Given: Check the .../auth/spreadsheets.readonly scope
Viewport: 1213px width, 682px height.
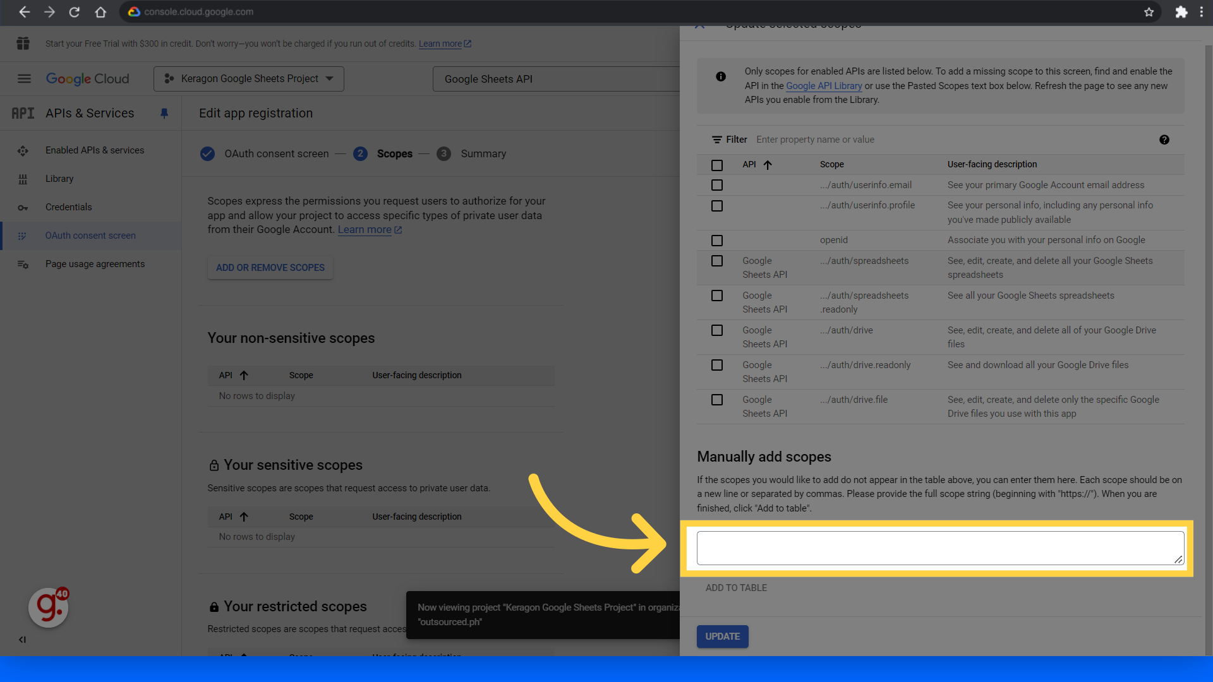Looking at the screenshot, I should click(x=717, y=296).
